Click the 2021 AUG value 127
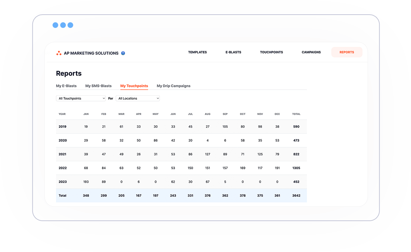Screen dimensions: 411x252 [x=208, y=154]
